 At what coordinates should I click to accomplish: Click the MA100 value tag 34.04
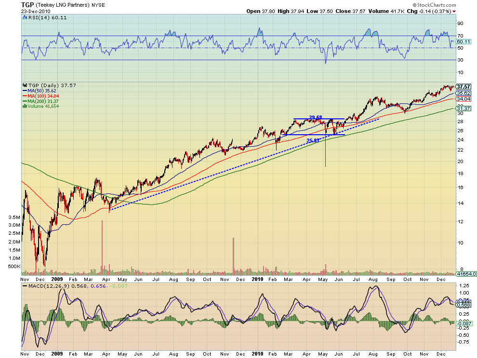(x=464, y=99)
